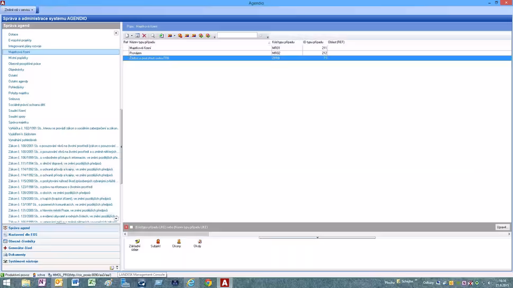
Task: Toggle the filter checkbox beside LIKE expression
Action: pyautogui.click(x=132, y=227)
